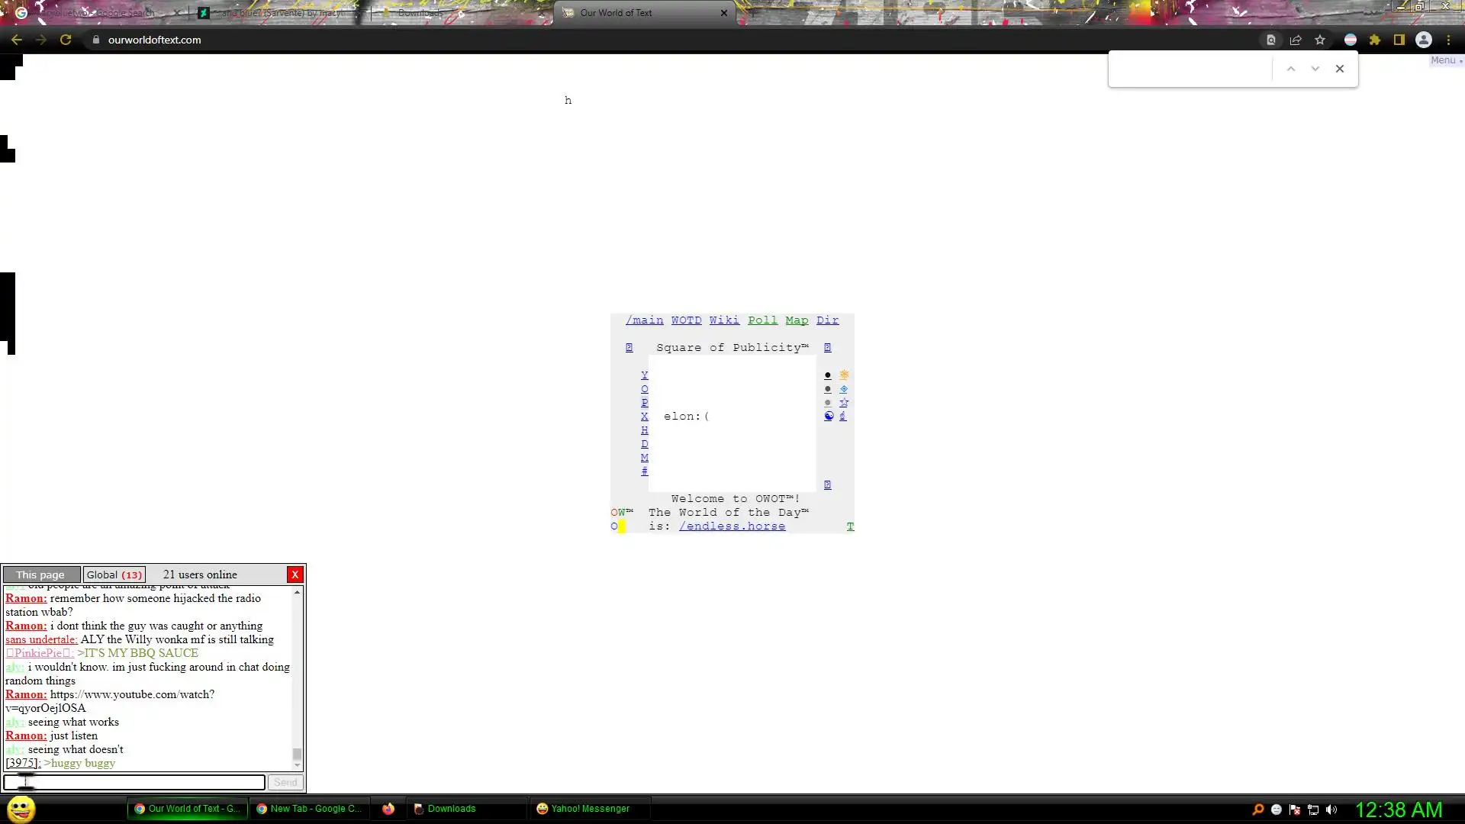This screenshot has height=824, width=1465.
Task: Go to previous find-in-page result
Action: point(1291,69)
